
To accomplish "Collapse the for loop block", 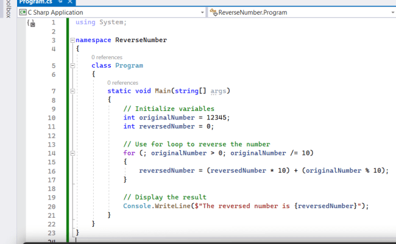I will (72, 153).
